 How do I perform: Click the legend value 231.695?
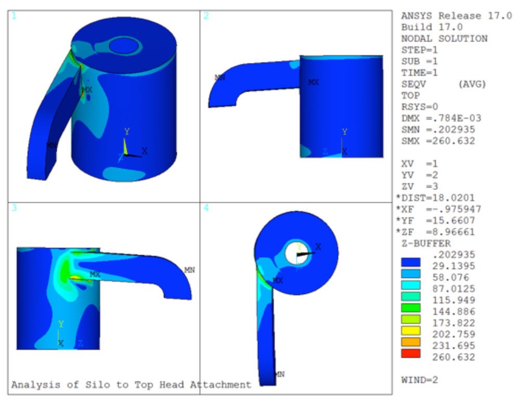[453, 346]
